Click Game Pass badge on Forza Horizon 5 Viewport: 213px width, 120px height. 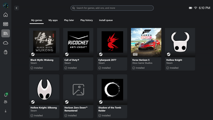coord(135,54)
